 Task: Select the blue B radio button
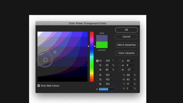pos(97,84)
